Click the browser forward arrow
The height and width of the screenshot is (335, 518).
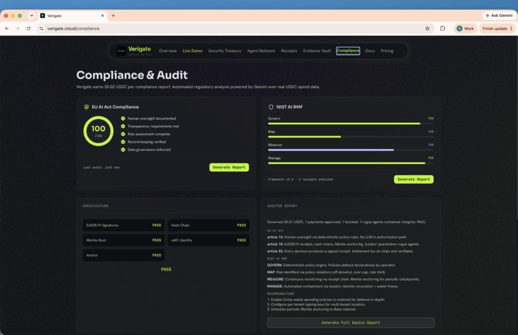[x=17, y=28]
